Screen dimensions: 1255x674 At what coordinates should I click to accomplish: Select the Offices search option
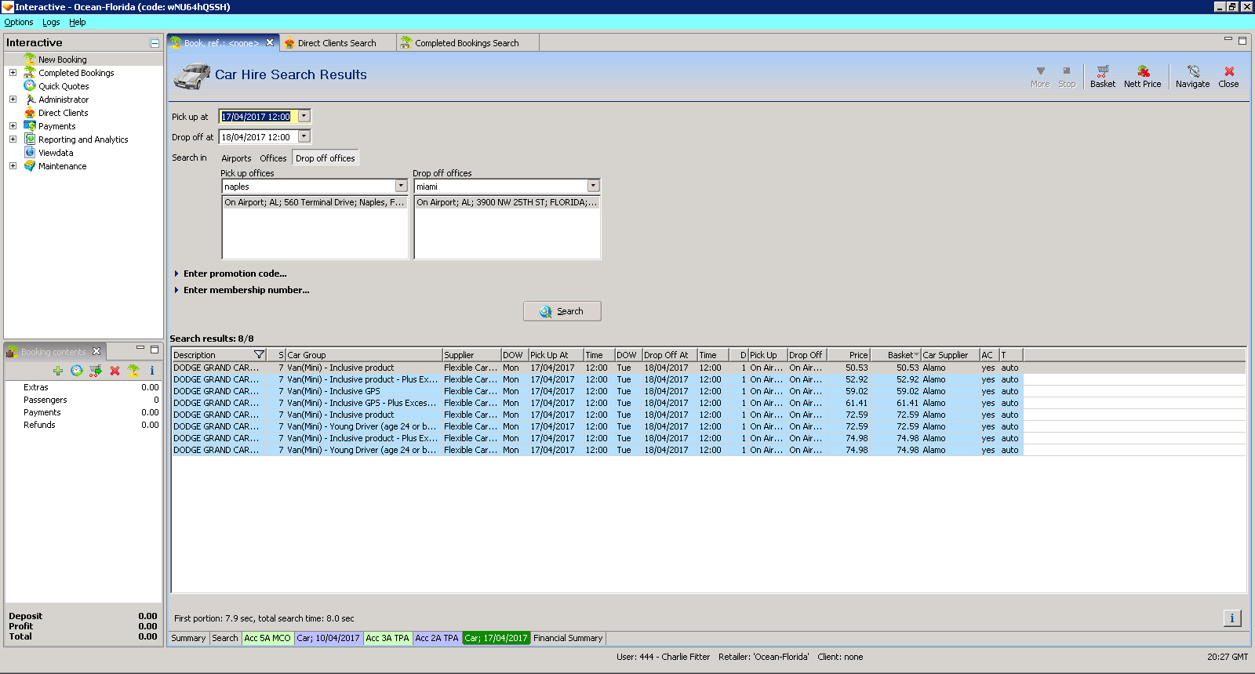pyautogui.click(x=273, y=158)
